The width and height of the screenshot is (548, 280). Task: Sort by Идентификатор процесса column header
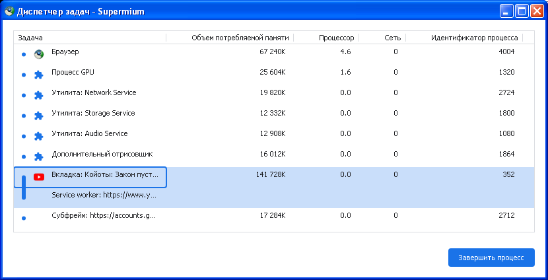464,38
